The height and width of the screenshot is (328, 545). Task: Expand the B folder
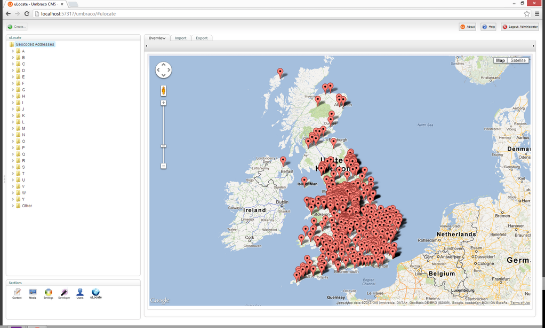click(x=13, y=58)
